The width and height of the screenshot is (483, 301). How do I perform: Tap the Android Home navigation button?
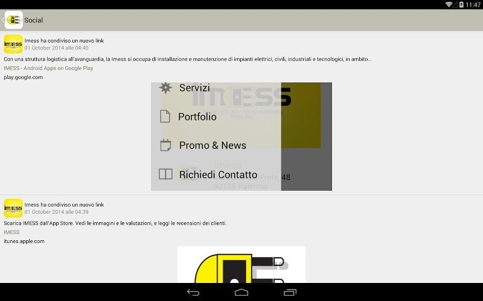pos(241,293)
